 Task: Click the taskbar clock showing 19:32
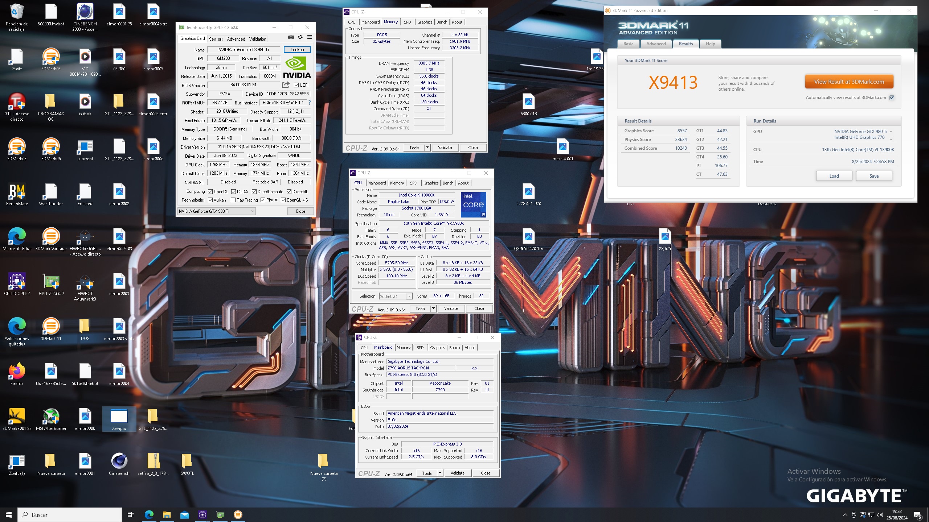(897, 515)
